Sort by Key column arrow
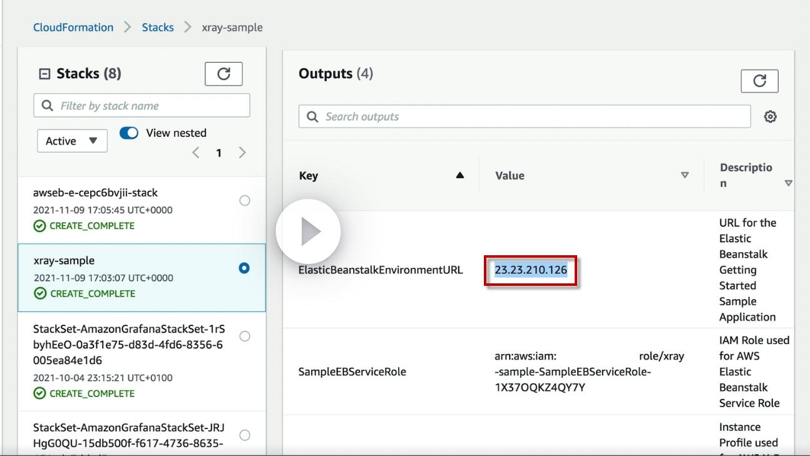 click(460, 176)
